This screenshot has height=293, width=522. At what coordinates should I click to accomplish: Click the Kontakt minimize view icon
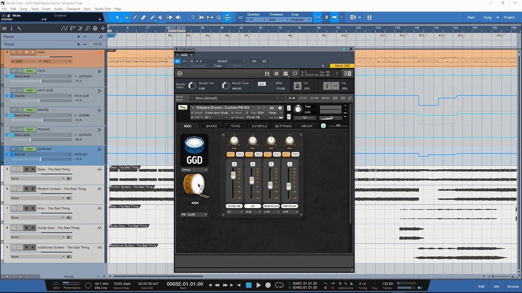pos(295,74)
